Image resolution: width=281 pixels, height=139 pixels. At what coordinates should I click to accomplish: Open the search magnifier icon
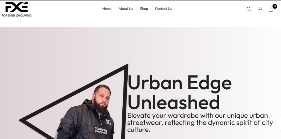(x=249, y=9)
